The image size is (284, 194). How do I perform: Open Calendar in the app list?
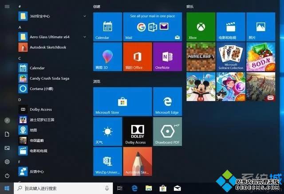coord(52,68)
